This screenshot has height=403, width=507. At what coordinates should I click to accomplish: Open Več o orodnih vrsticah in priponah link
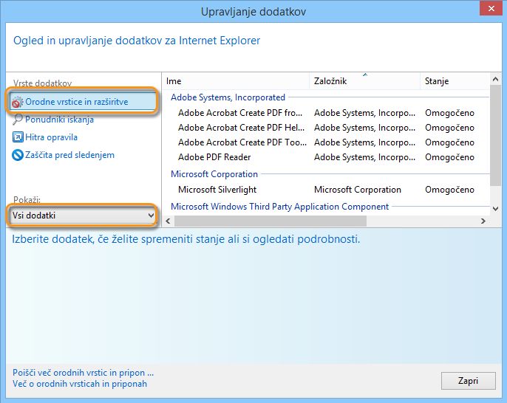click(x=80, y=384)
